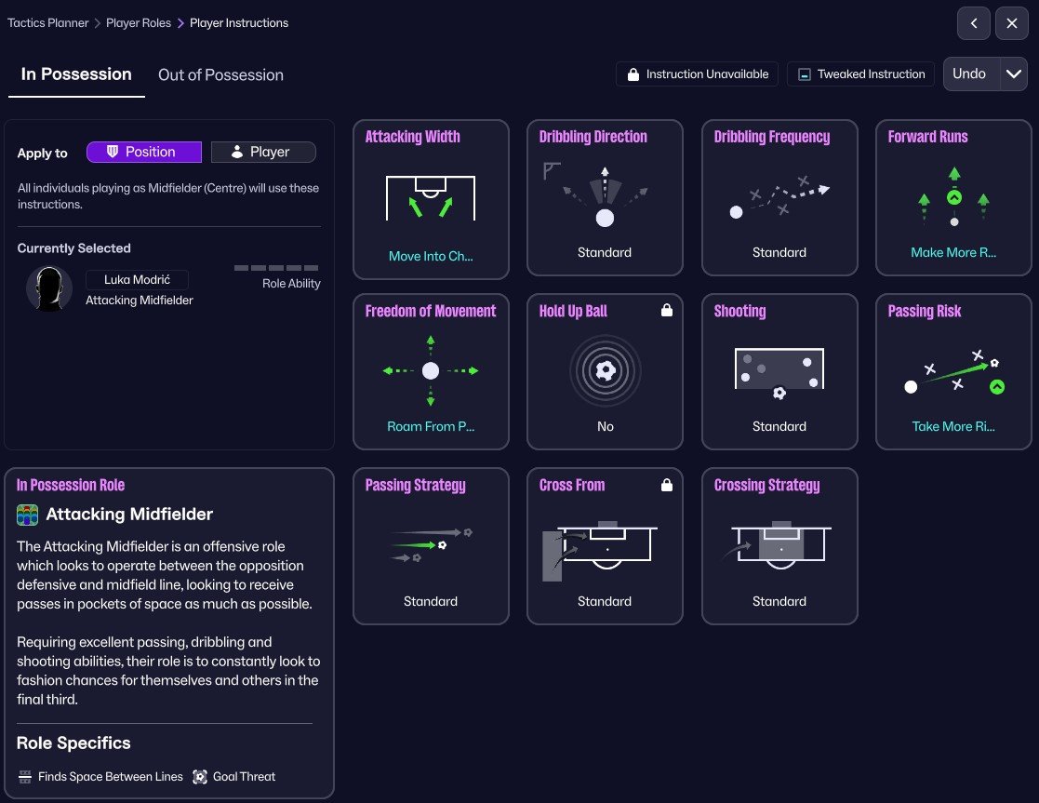Screen dimensions: 1039x803
Task: Select the In Possession tab
Action: pyautogui.click(x=76, y=74)
